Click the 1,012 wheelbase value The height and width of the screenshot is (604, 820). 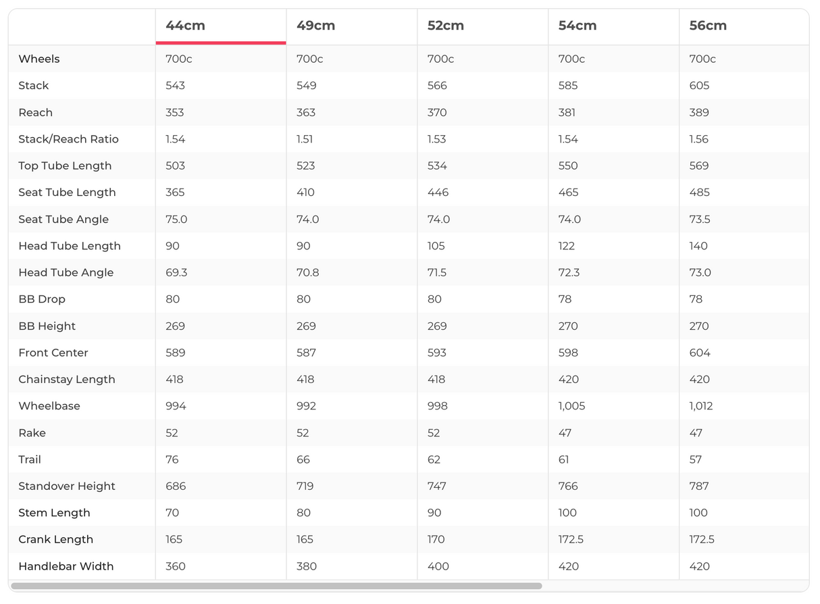pos(701,406)
